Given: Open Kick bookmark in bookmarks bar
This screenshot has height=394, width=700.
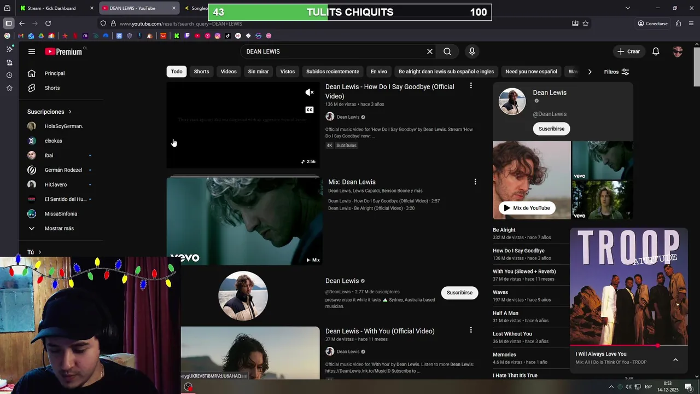Looking at the screenshot, I should (177, 36).
